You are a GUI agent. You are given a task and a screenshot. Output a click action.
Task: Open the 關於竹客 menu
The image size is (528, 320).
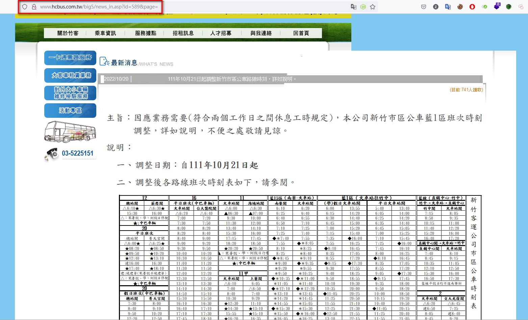point(68,33)
